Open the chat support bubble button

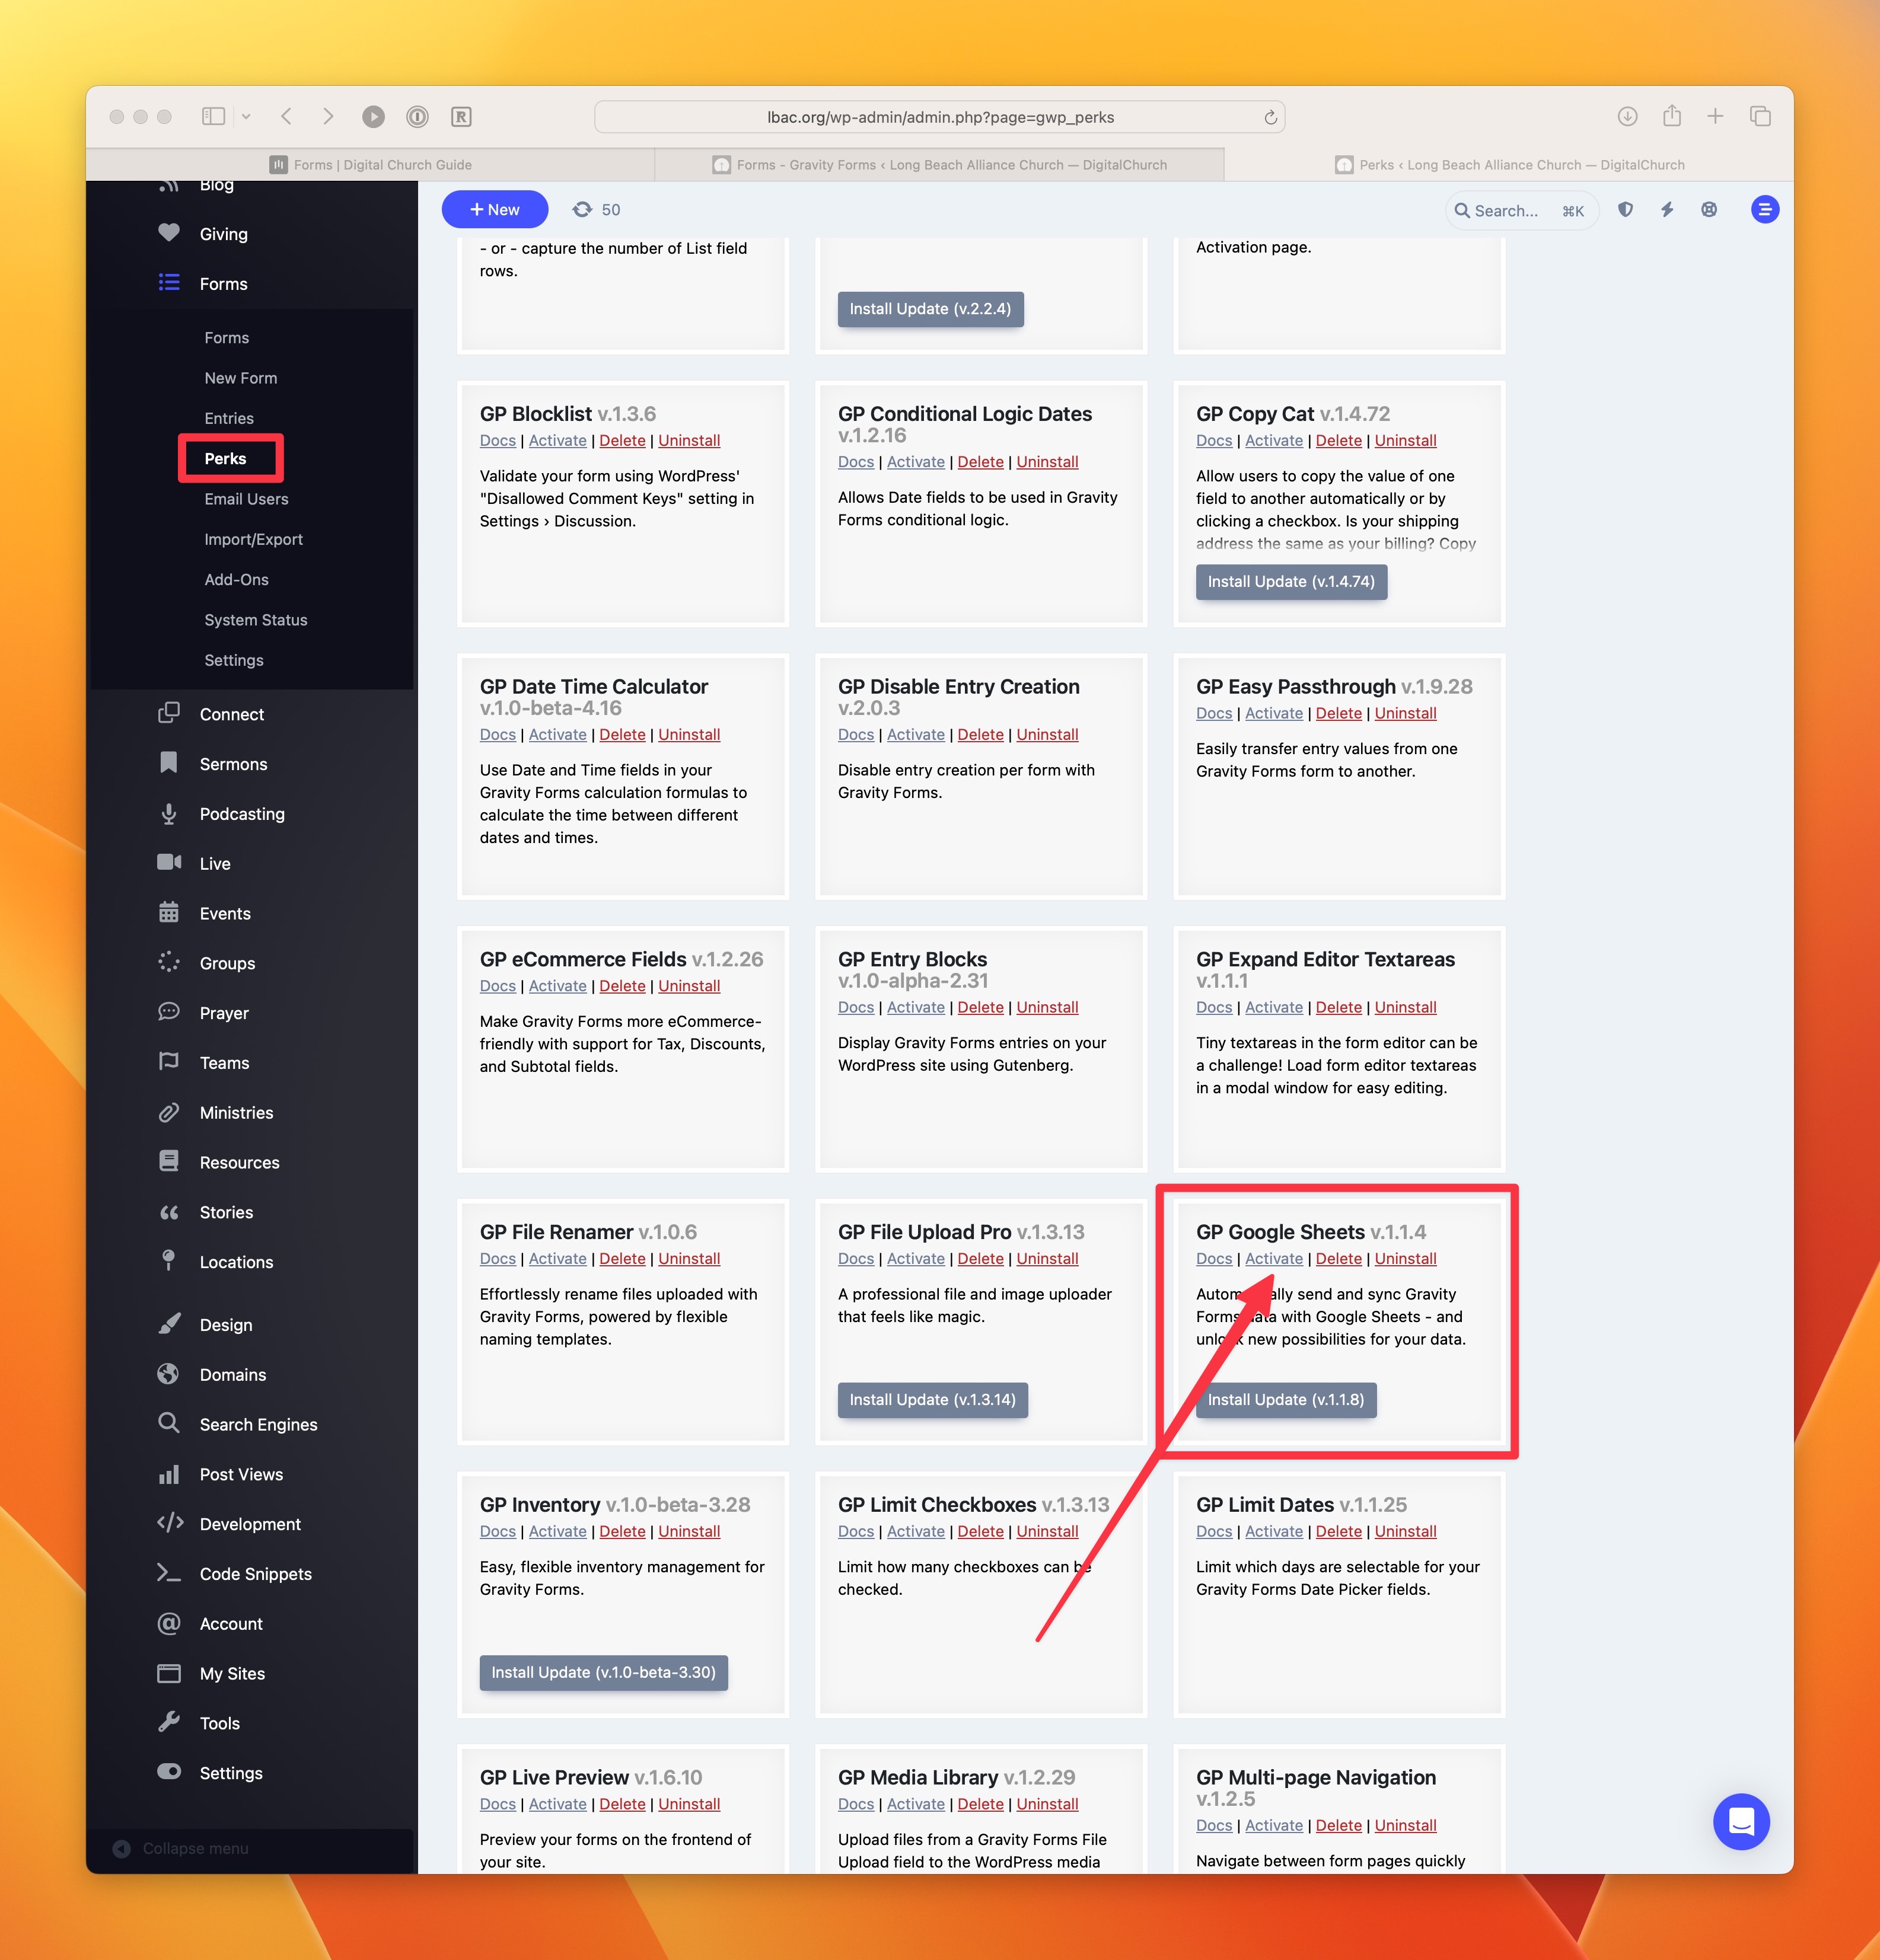(x=1741, y=1821)
